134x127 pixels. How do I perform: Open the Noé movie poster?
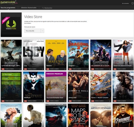pyautogui.click(x=123, y=86)
